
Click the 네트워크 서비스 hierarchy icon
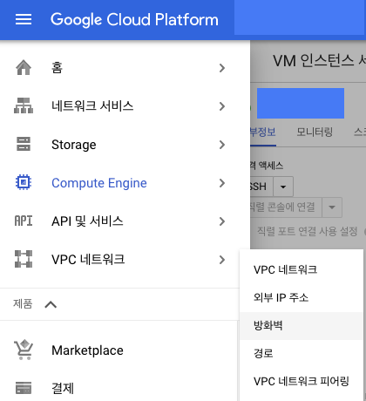coord(24,105)
